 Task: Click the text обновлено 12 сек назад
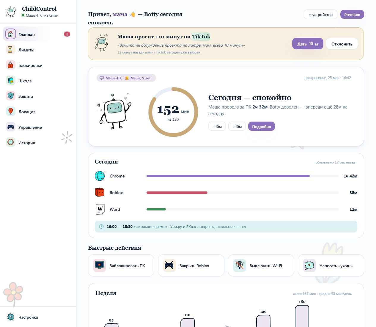pos(335,162)
